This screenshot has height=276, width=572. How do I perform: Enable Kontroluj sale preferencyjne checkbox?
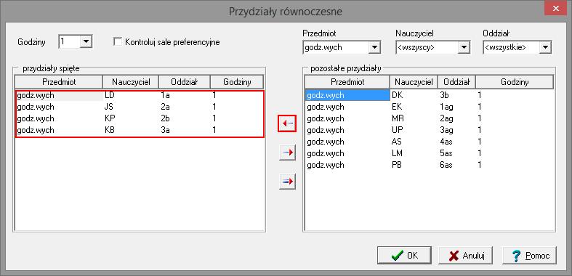click(118, 42)
